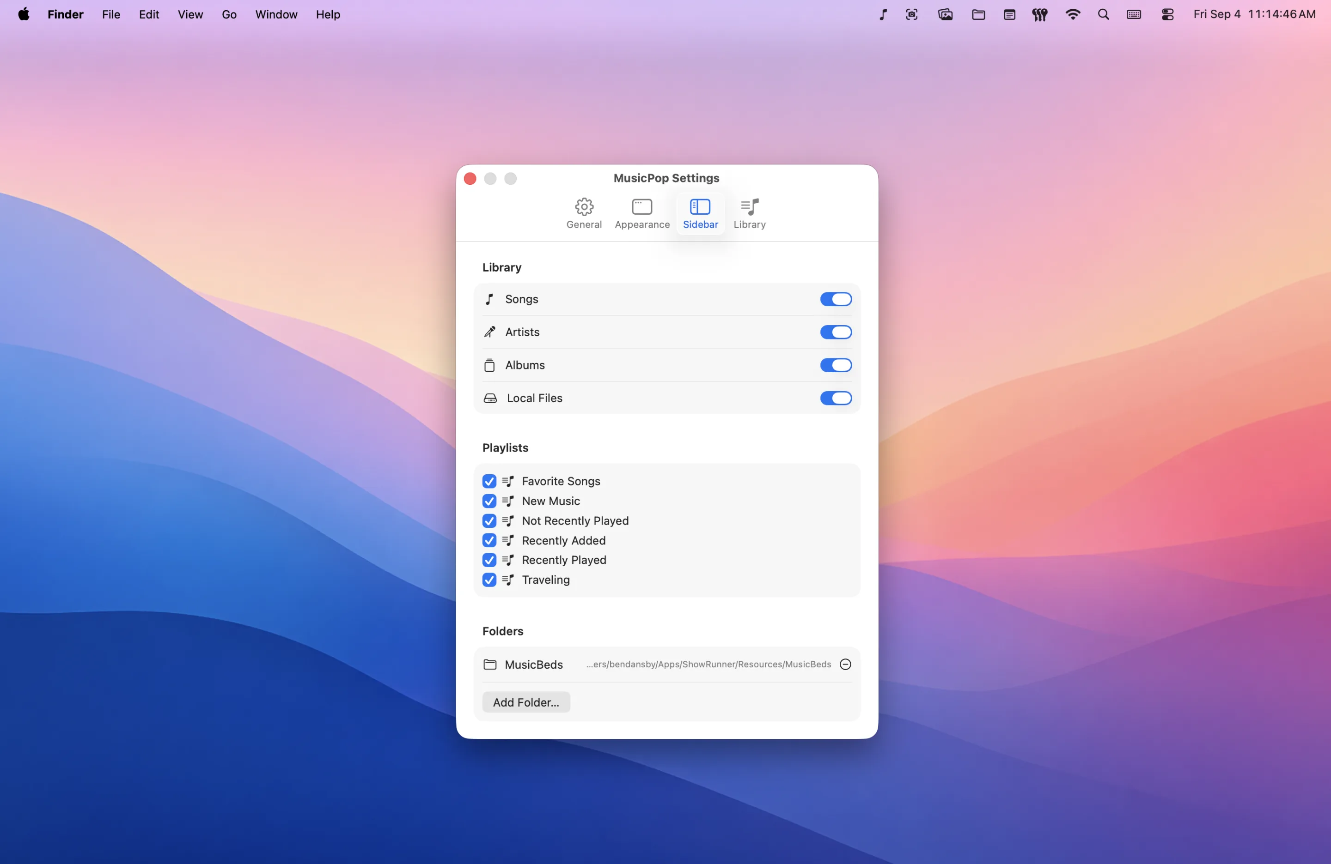
Task: Click the note list menu bar icon
Action: pos(1009,14)
